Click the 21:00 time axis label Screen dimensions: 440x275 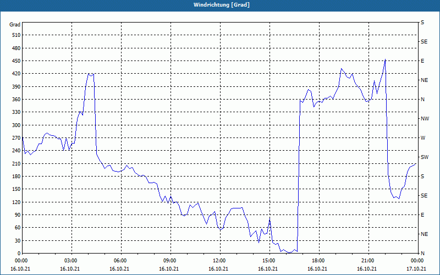pyautogui.click(x=368, y=260)
